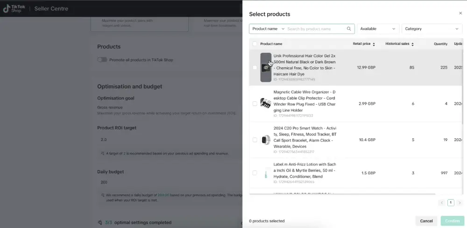The width and height of the screenshot is (467, 228).
Task: Click the Confirm button
Action: pos(452,221)
